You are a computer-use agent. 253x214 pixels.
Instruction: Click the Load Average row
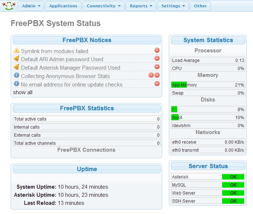point(208,60)
